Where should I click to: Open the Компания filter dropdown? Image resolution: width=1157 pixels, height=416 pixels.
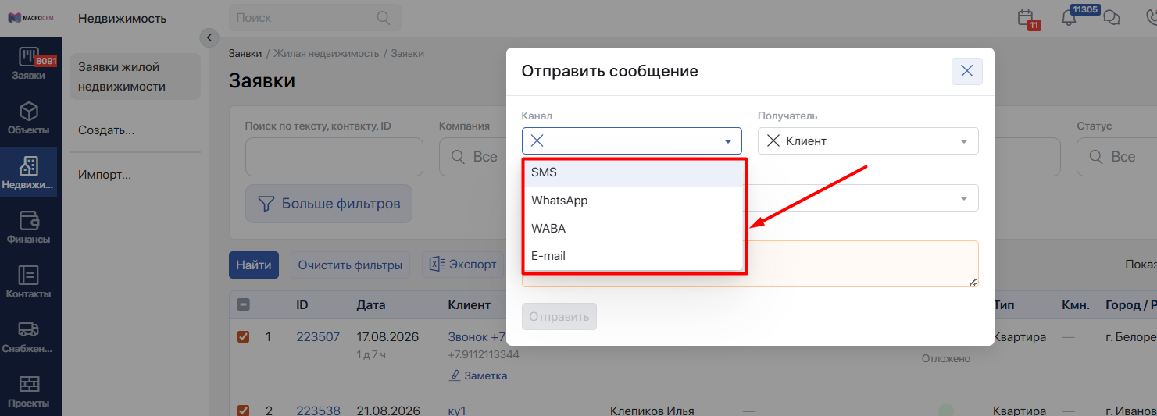pyautogui.click(x=473, y=157)
